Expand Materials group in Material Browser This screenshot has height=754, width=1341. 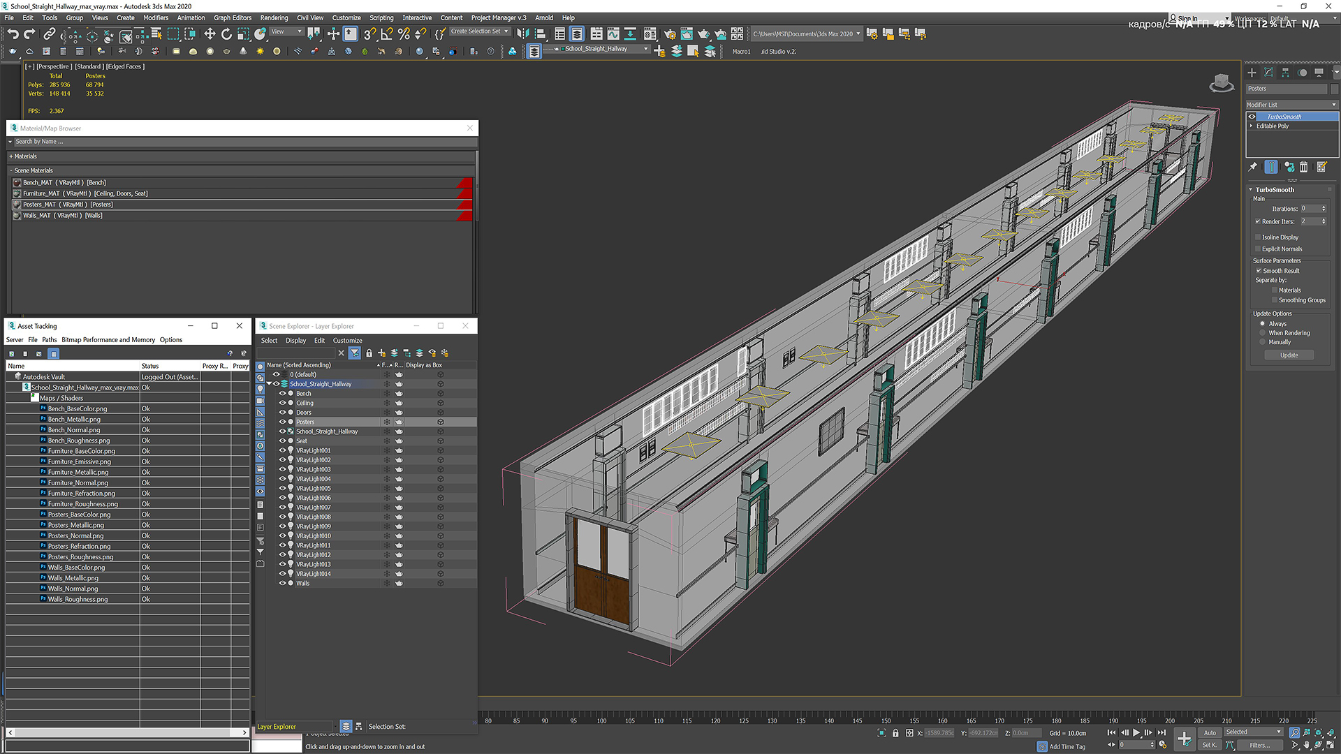click(x=11, y=156)
